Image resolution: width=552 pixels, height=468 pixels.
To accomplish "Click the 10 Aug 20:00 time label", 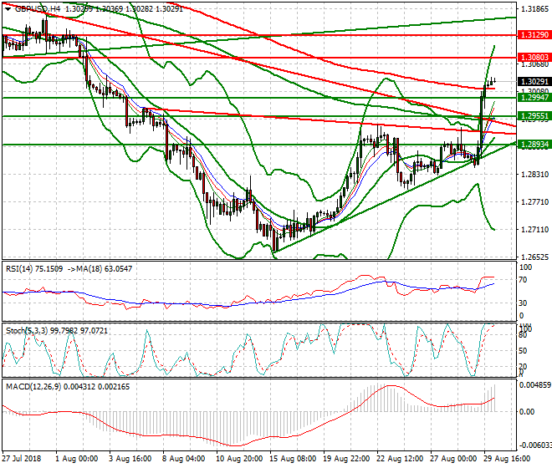I will 239,459.
